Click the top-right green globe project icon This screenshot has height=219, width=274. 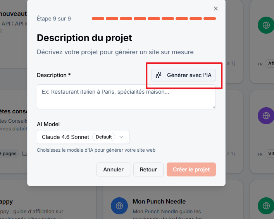click(x=266, y=25)
